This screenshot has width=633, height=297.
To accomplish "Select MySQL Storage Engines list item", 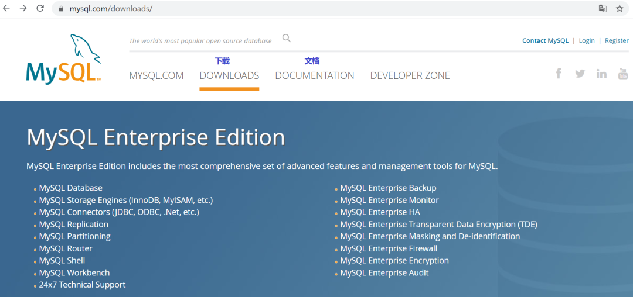I will pyautogui.click(x=126, y=200).
